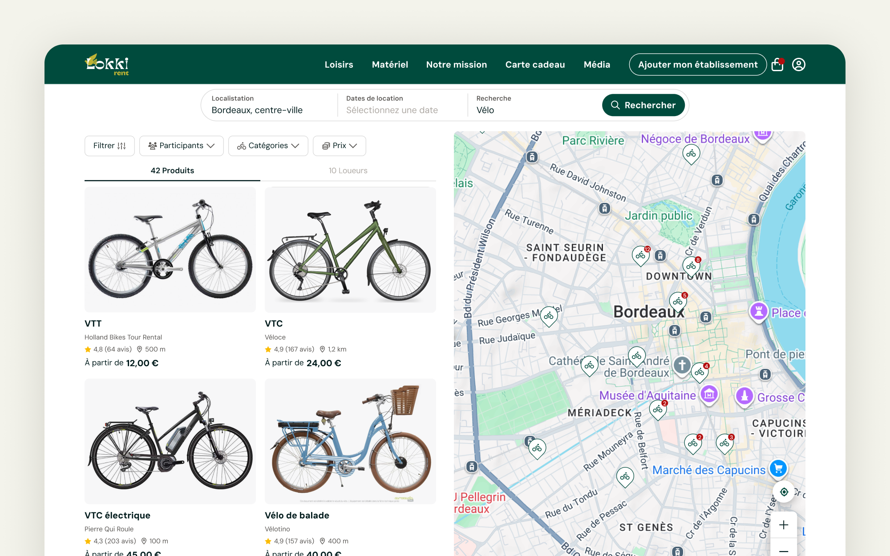Open the Loisirs menu
Image resolution: width=890 pixels, height=556 pixels.
(x=339, y=64)
